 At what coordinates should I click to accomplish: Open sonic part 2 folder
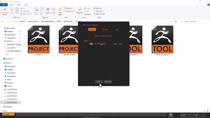[x=11, y=48]
